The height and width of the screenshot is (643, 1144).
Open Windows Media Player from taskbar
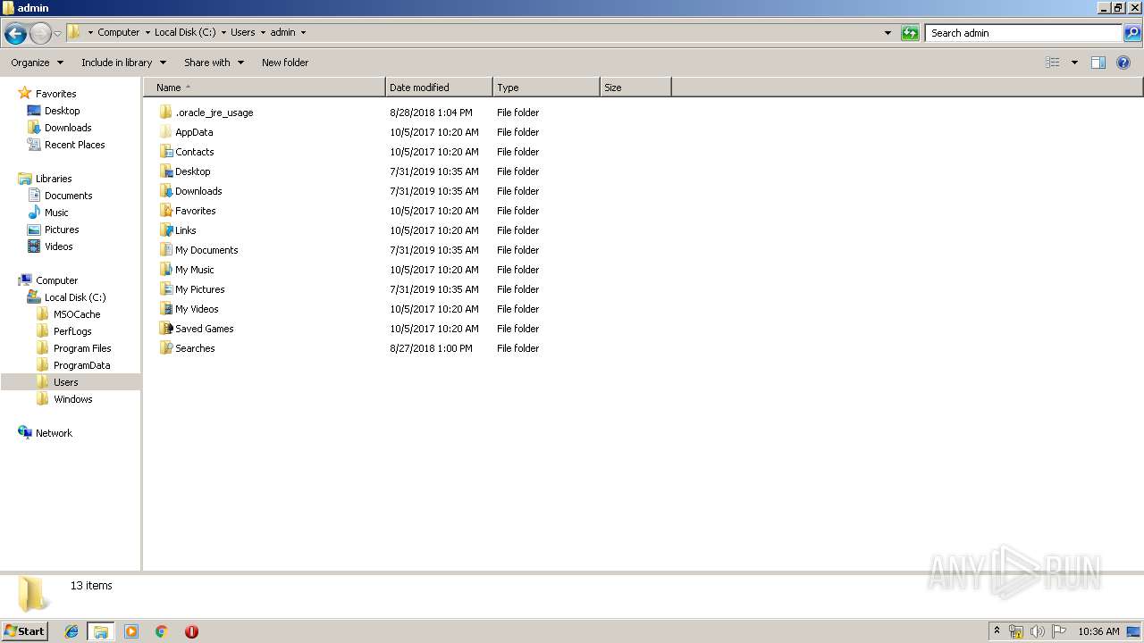(x=131, y=631)
